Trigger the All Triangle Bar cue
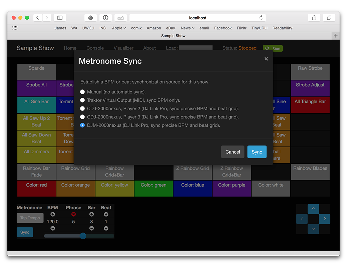The width and height of the screenshot is (347, 267). click(310, 105)
